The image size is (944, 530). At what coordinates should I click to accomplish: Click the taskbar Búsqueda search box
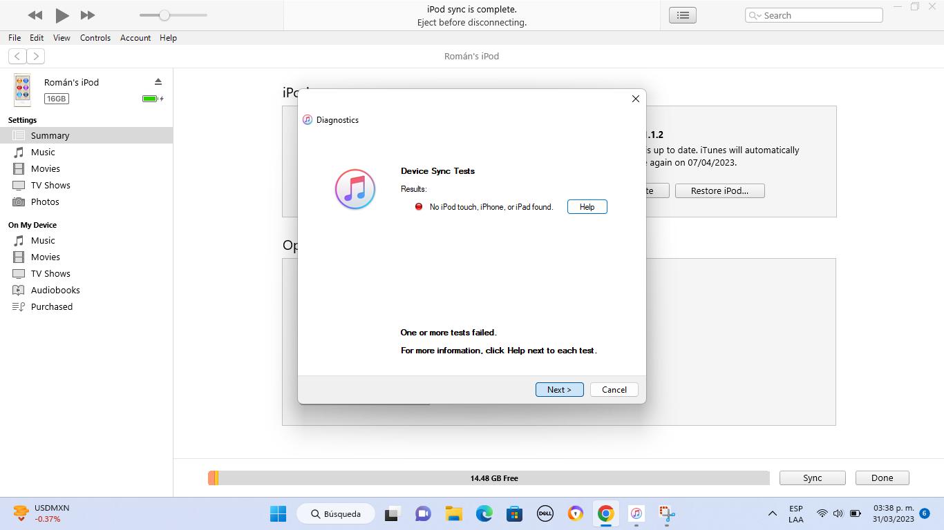click(x=337, y=513)
